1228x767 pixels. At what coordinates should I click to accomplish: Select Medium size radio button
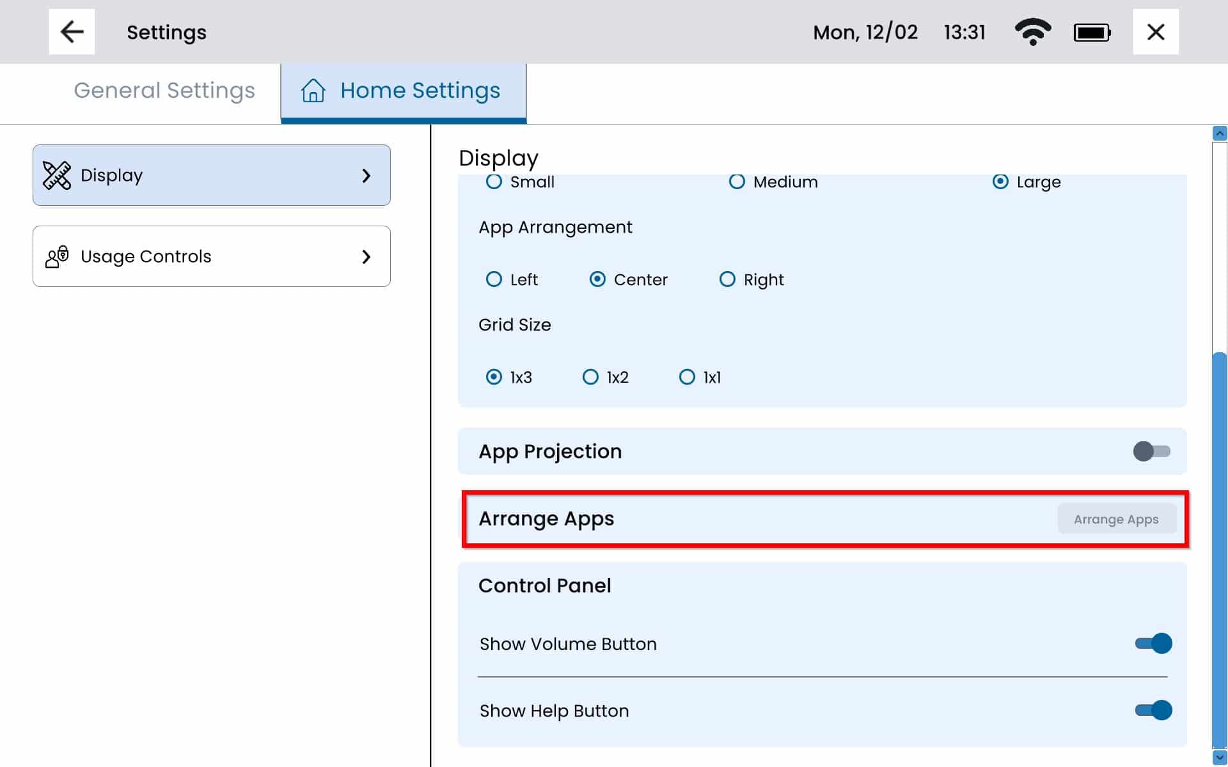pyautogui.click(x=737, y=182)
